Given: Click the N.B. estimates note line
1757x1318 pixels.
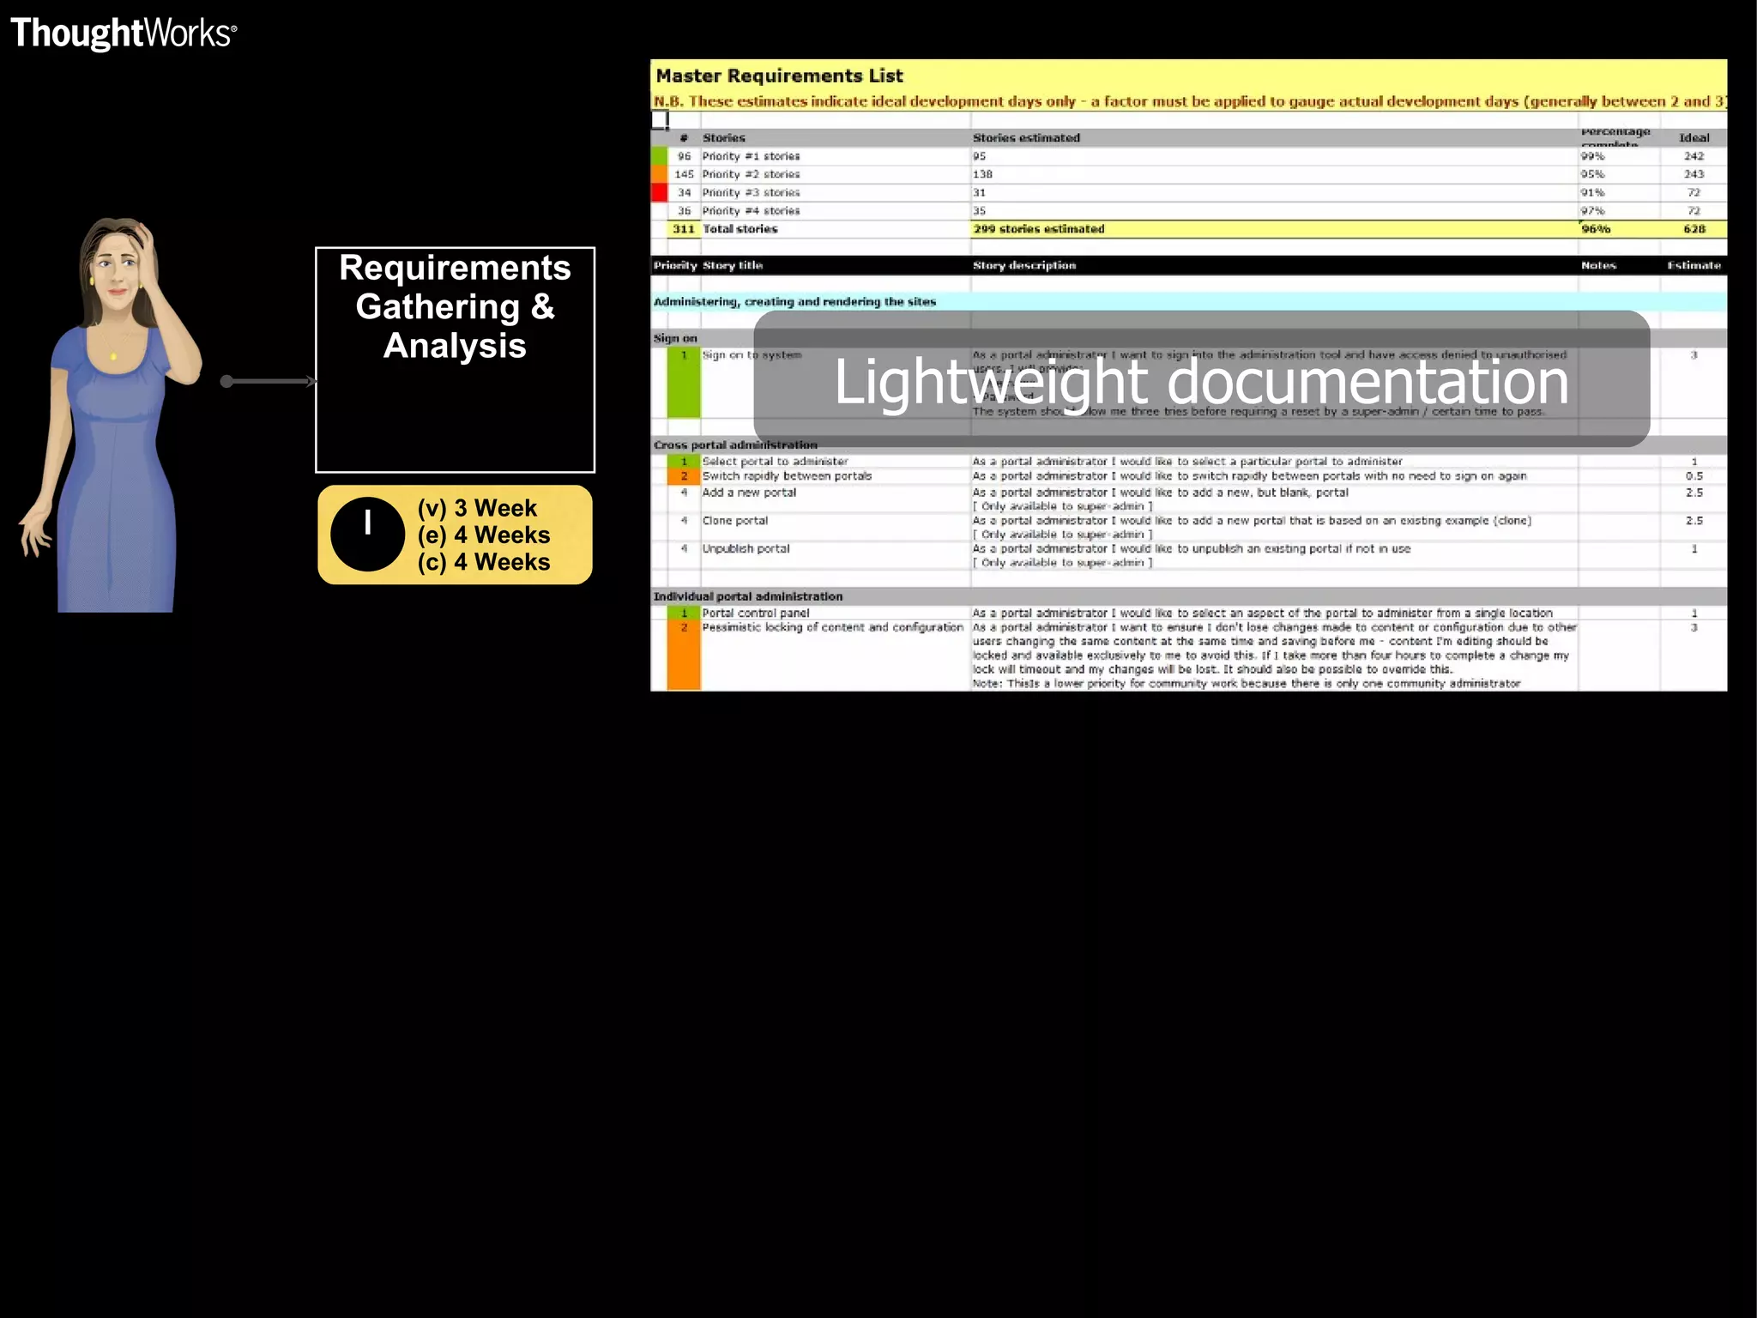Looking at the screenshot, I should coord(1189,101).
